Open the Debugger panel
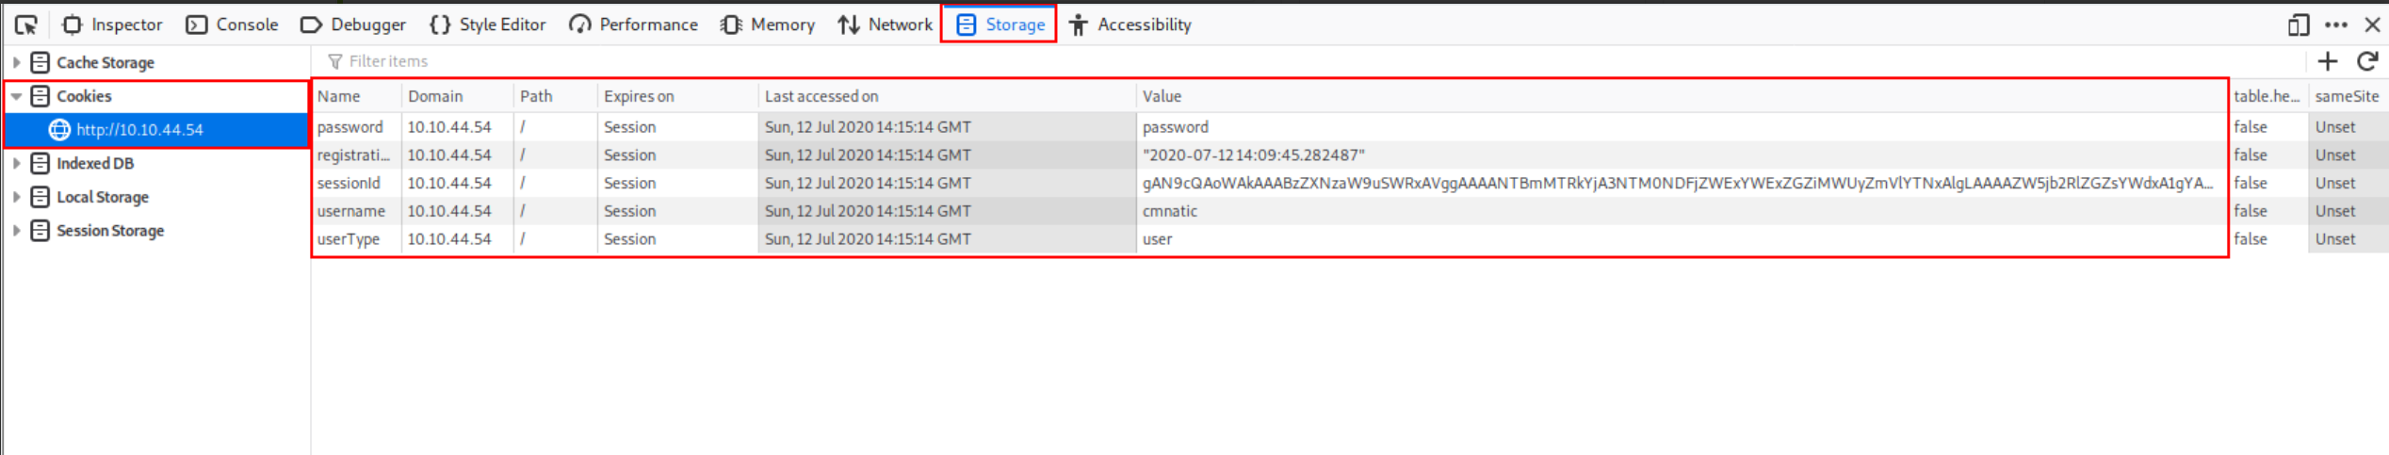The width and height of the screenshot is (2389, 455). pyautogui.click(x=353, y=25)
